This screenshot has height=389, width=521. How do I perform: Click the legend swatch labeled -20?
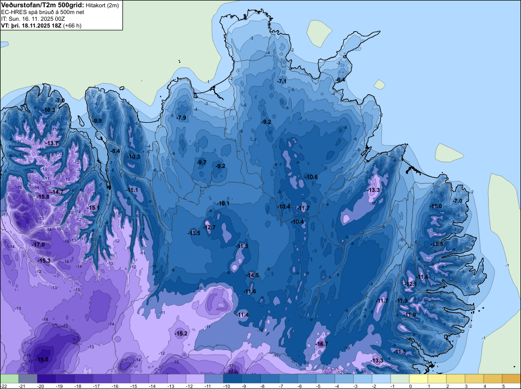(x=46, y=379)
